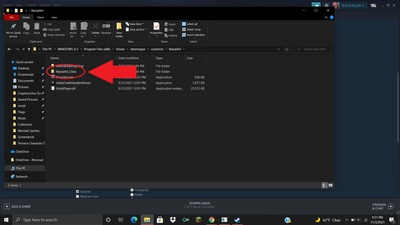
Task: Go up one directory level
Action: [x=29, y=49]
